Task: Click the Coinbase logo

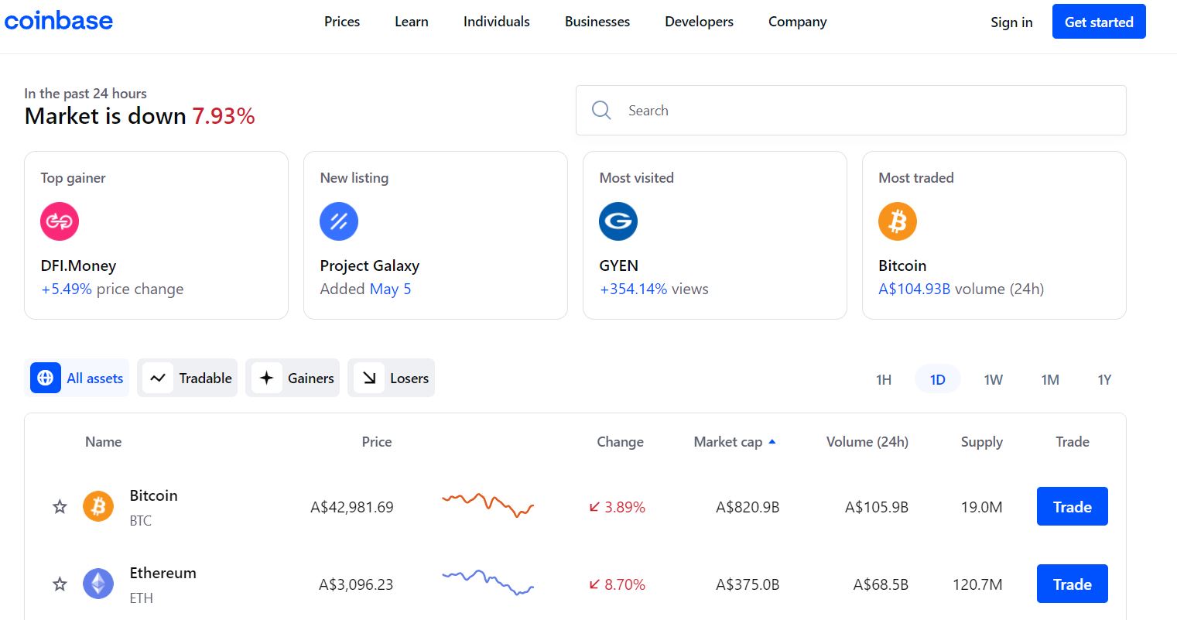Action: tap(59, 20)
